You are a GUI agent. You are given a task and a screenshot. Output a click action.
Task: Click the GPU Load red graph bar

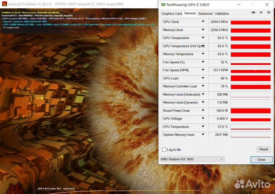click(x=251, y=78)
